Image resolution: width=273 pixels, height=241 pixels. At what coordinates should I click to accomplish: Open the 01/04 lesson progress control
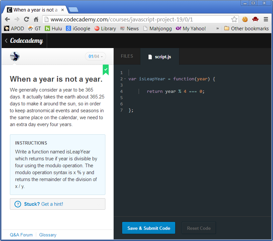pos(95,56)
